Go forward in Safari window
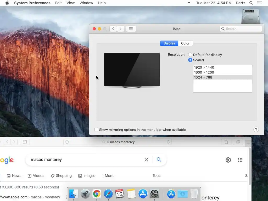Image resolution: width=268 pixels, height=201 pixels. point(14,142)
